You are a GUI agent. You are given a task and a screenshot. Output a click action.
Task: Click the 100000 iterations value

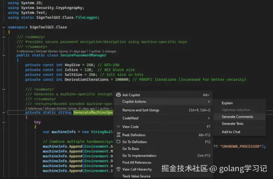[121, 79]
